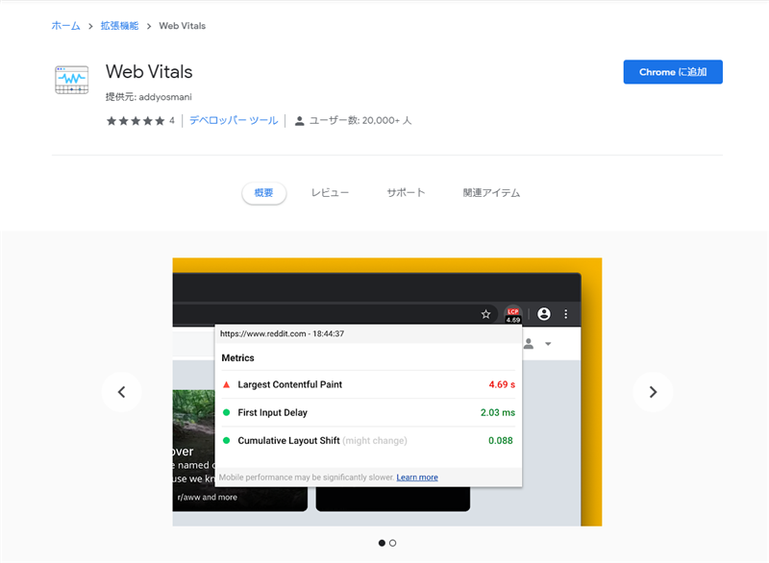Click the profile avatar icon in screenshot
The image size is (769, 563).
[x=544, y=314]
